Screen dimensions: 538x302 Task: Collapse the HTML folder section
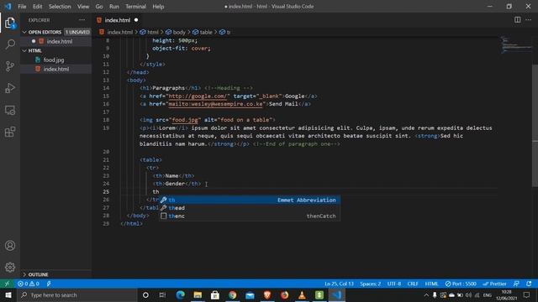pos(56,50)
